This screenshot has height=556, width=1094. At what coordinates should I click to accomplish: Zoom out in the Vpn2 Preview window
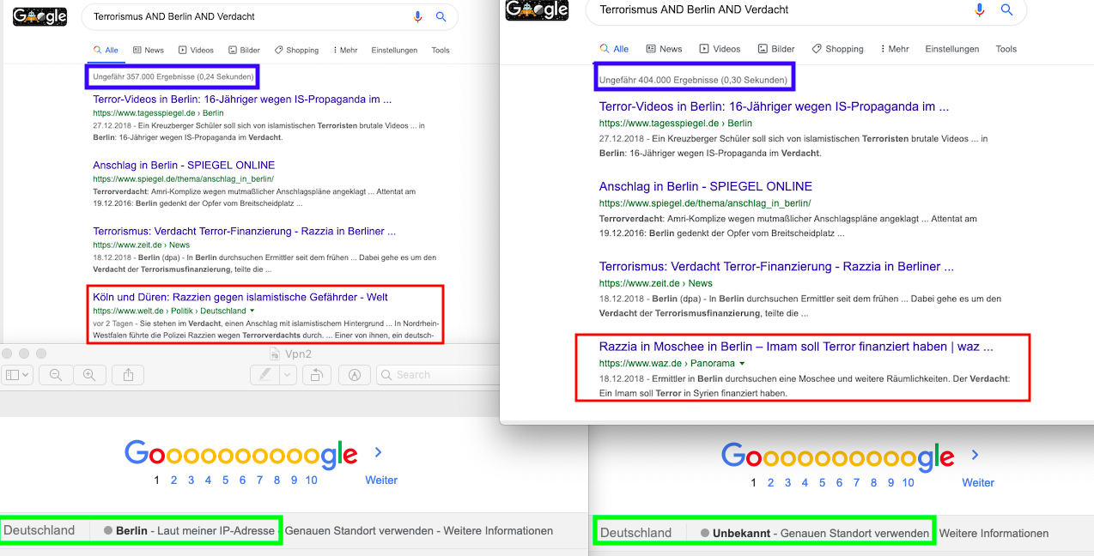pos(56,375)
